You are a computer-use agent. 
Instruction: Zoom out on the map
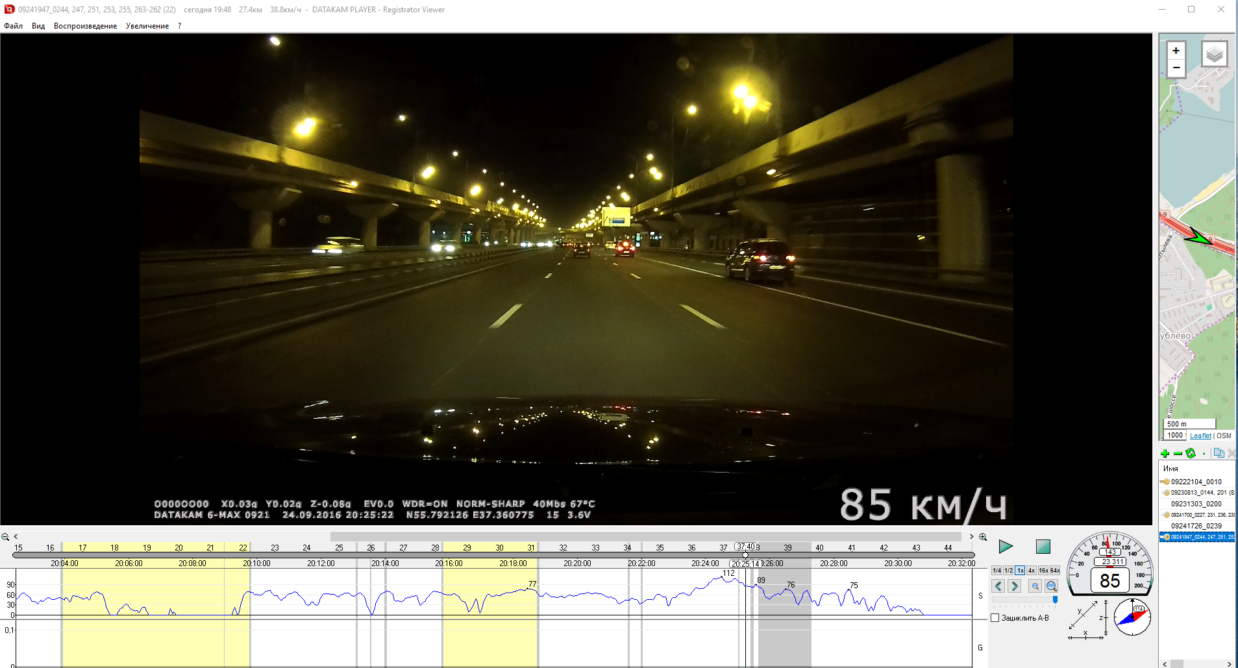(1176, 68)
